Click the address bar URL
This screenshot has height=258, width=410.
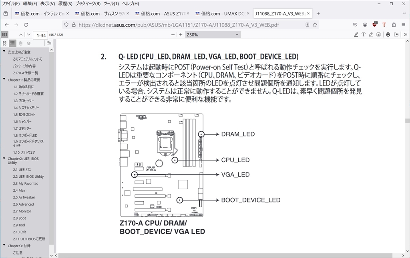[179, 25]
